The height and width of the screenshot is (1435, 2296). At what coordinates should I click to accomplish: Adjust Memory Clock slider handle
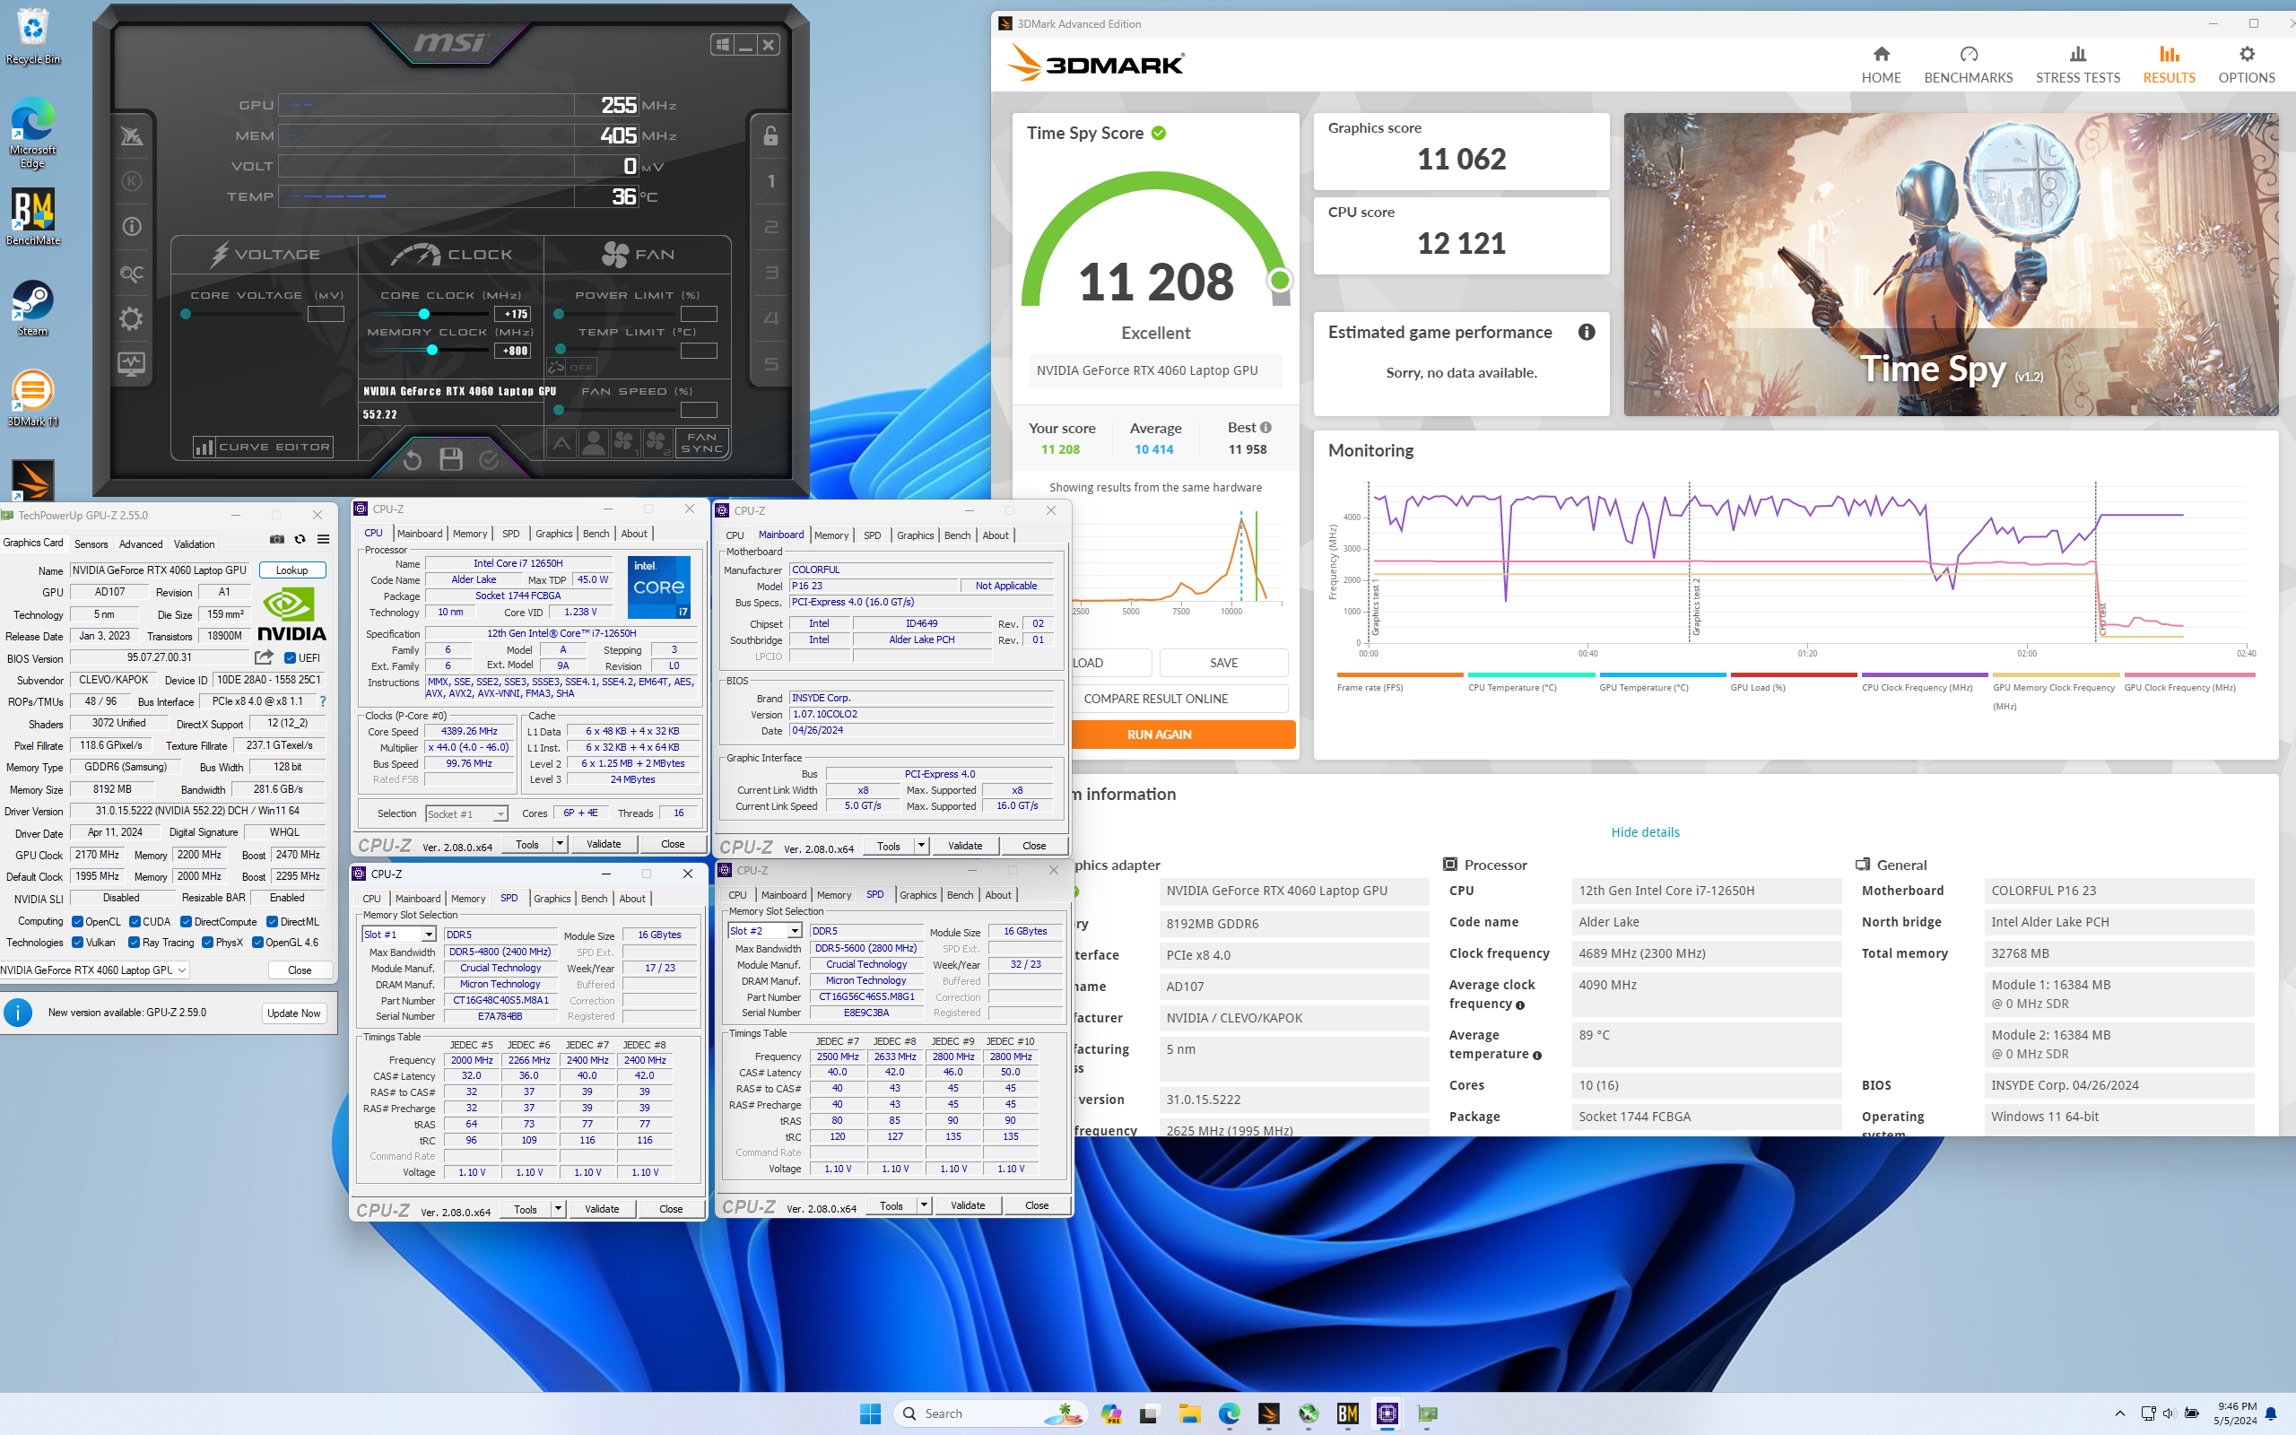(x=432, y=350)
